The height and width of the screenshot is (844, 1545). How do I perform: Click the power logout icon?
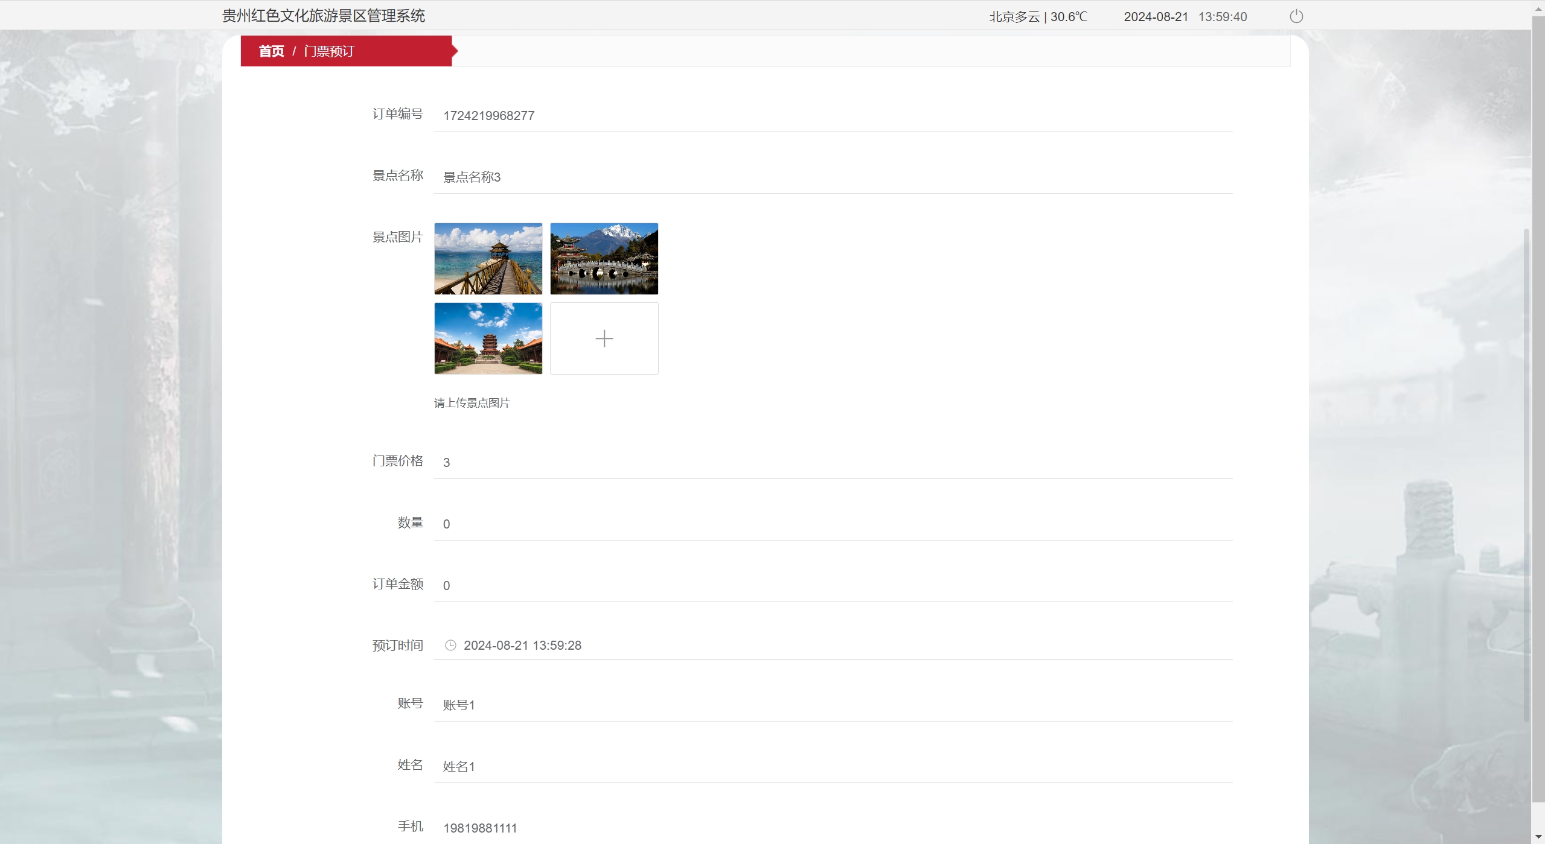click(x=1296, y=16)
